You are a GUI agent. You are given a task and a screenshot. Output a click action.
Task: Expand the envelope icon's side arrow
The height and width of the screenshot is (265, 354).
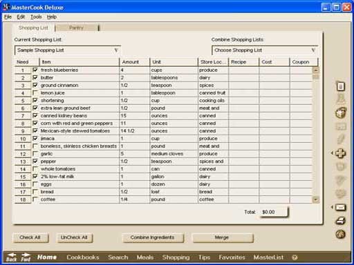click(333, 207)
